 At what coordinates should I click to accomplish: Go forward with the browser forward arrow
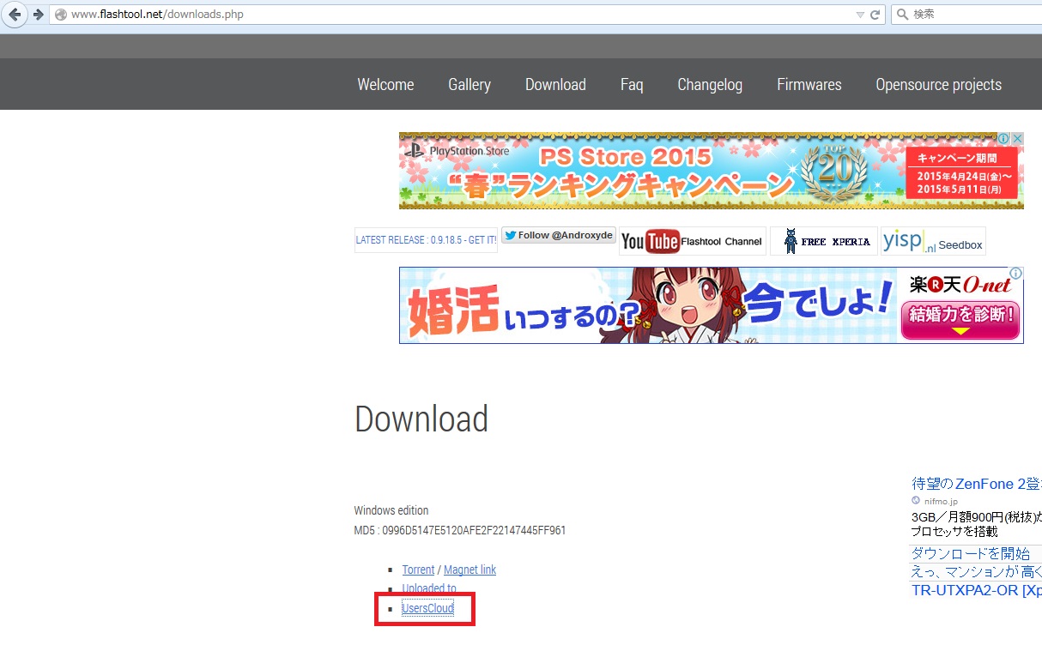pos(38,15)
